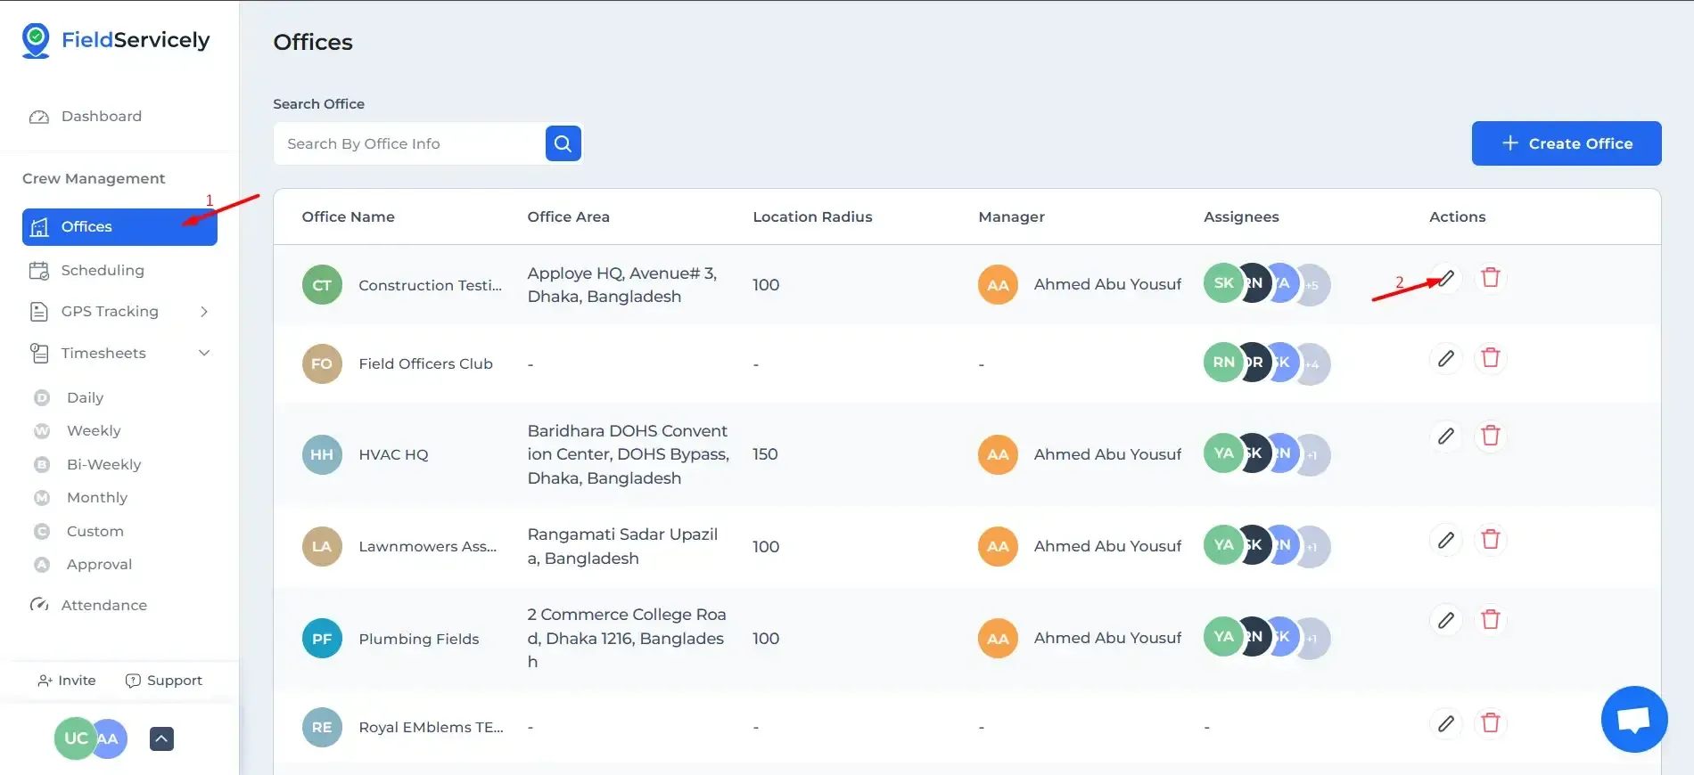Open the chat support bubble
The height and width of the screenshot is (775, 1694).
pyautogui.click(x=1633, y=719)
